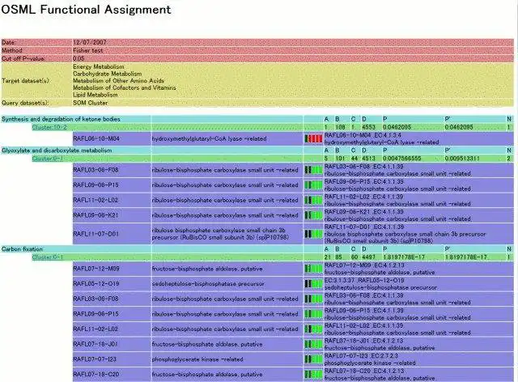Image resolution: width=518 pixels, height=382 pixels.
Task: Select the P value '0.0047566555'
Action: point(402,159)
